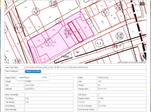Image resolution: width=151 pixels, height=112 pixels.
Task: Click the Pafta value F28A07D1B
Action: (x=103, y=78)
